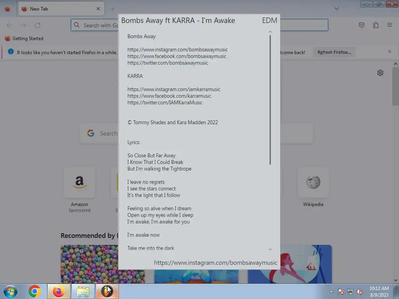Image resolution: width=399 pixels, height=299 pixels.
Task: Click lyric line I see the stars connect
Action: 152,188
